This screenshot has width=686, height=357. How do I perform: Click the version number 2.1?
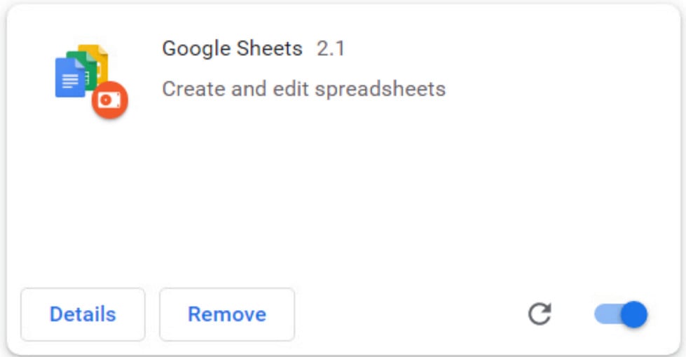(331, 49)
